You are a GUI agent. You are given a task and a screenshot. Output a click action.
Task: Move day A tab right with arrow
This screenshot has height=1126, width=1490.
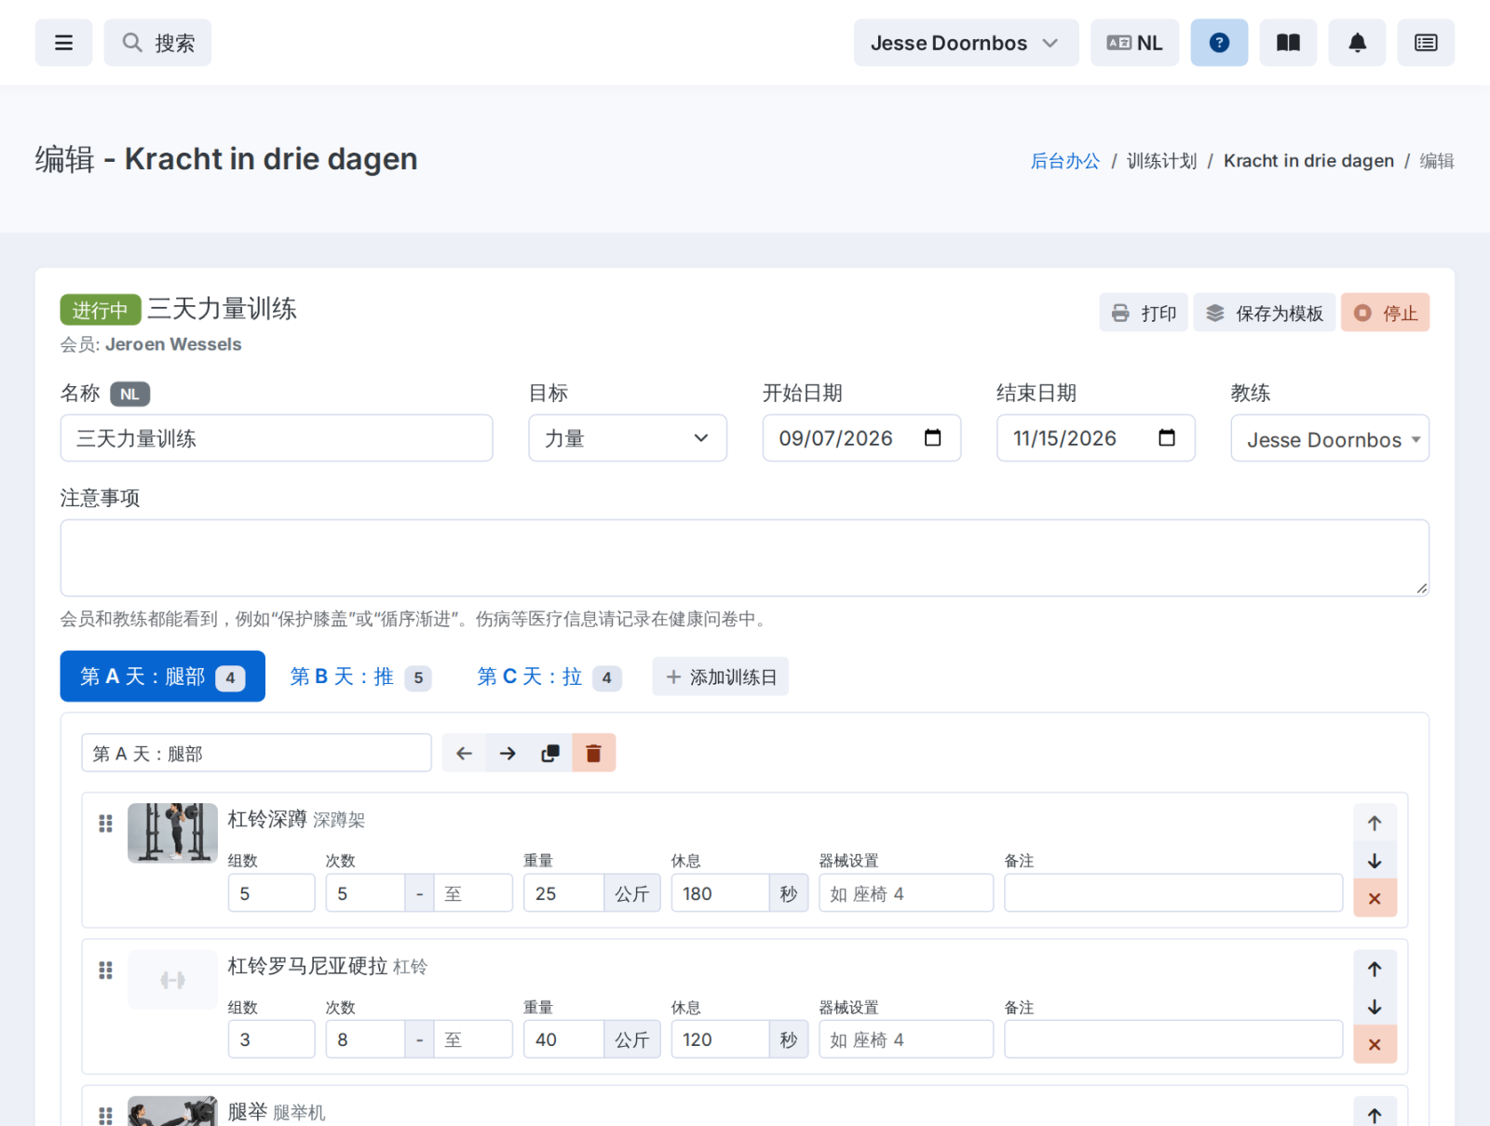508,753
